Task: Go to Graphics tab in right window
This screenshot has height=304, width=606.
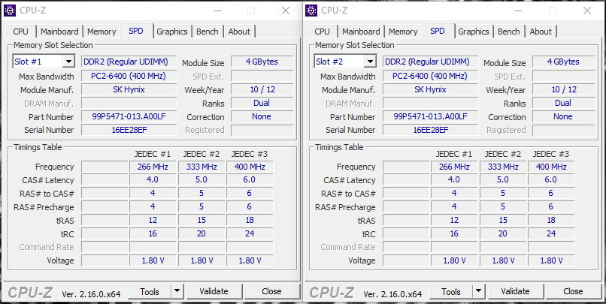Action: 474,32
